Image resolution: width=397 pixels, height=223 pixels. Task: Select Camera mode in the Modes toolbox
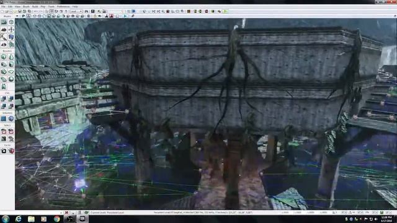pos(4,22)
